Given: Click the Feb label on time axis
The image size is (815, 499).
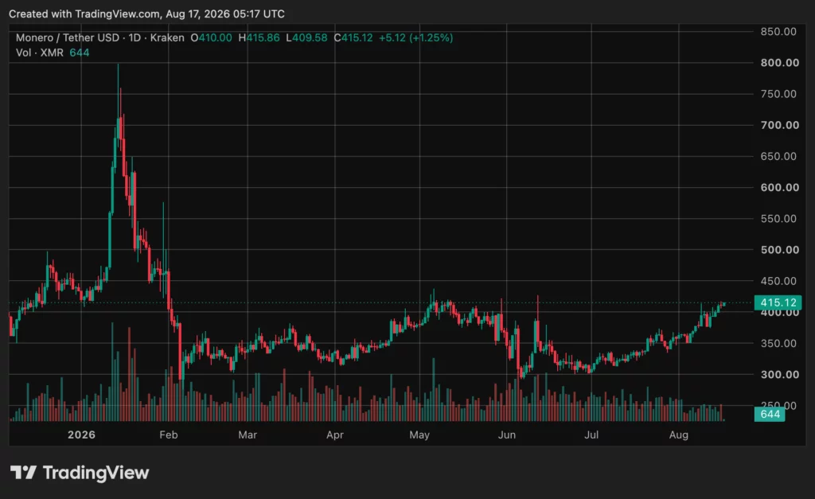Looking at the screenshot, I should coord(169,435).
